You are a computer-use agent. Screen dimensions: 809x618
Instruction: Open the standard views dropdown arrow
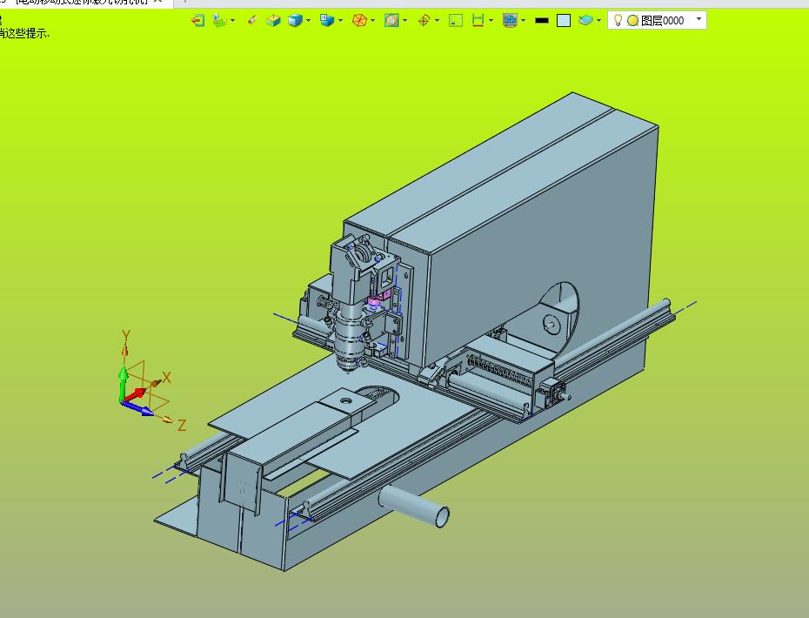[x=340, y=21]
